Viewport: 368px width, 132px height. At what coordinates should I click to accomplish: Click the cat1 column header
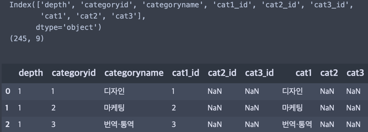coord(303,73)
